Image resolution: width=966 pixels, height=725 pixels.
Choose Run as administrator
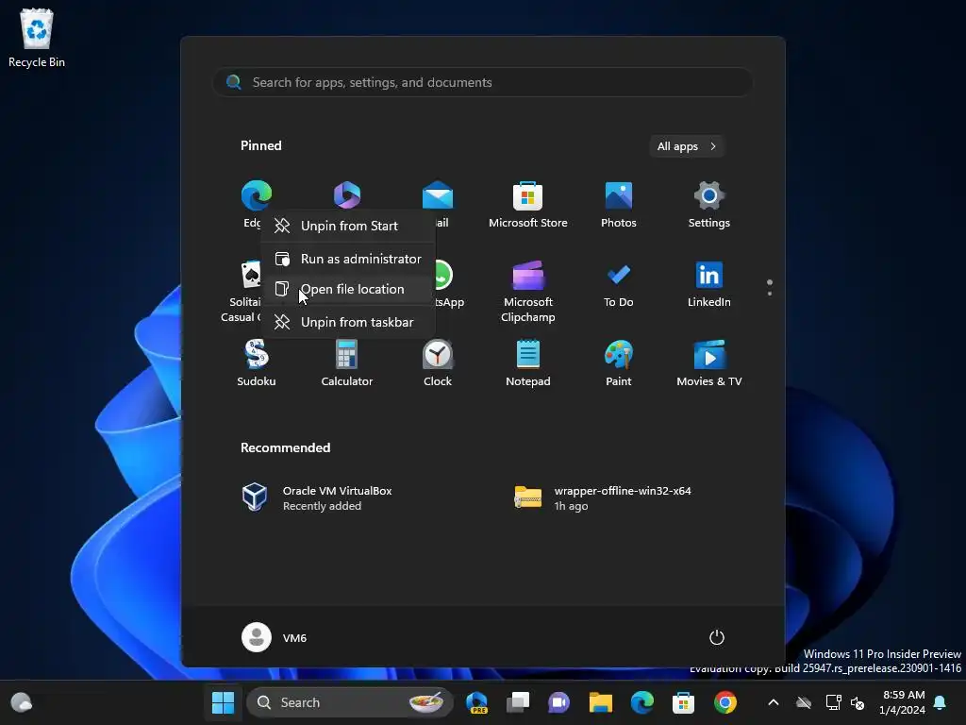[x=349, y=259]
